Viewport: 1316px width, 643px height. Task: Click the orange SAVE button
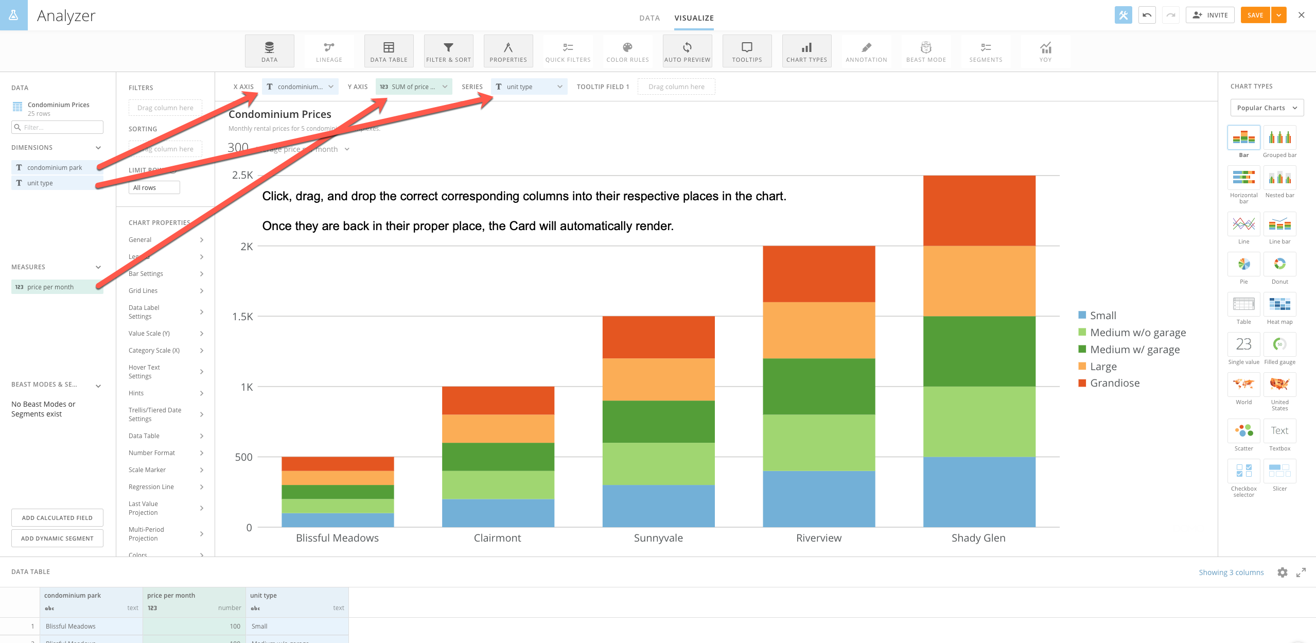[1255, 15]
